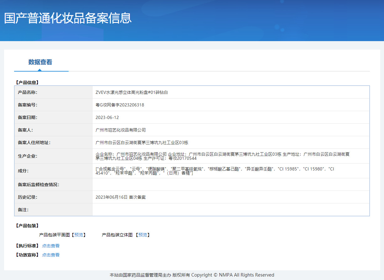Open 预览 for 产品包装立体图
Screen dimensions: 384x280
143,235
